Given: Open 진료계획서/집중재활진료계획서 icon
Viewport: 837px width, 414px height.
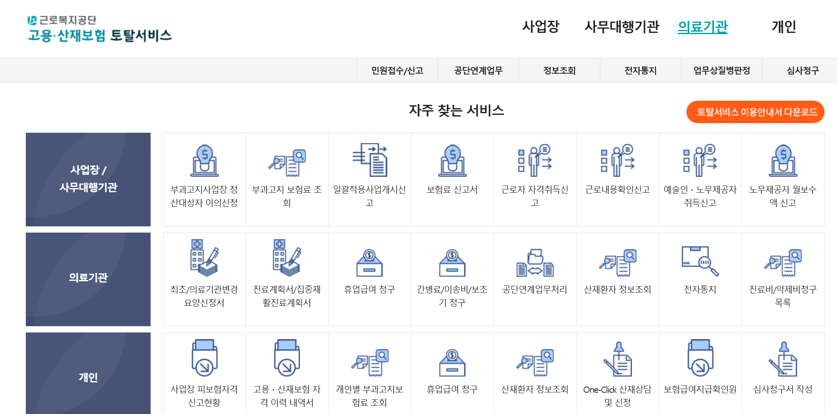Looking at the screenshot, I should 287,258.
